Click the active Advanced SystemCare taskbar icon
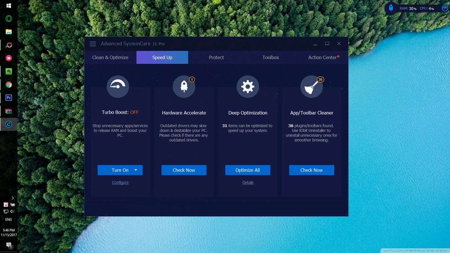The width and height of the screenshot is (450, 253). point(9,124)
